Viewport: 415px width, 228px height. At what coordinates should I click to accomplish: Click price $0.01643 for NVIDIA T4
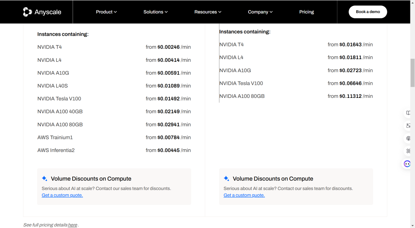tap(350, 45)
